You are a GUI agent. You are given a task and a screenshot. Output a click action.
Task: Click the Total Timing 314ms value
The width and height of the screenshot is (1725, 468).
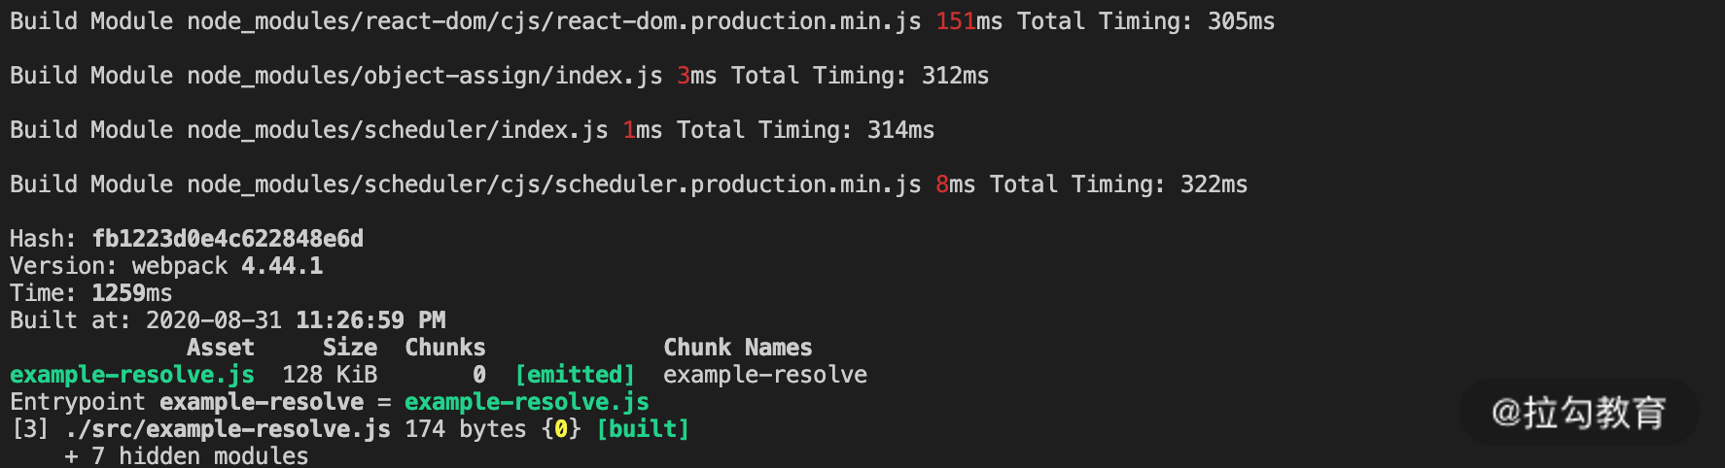(900, 130)
